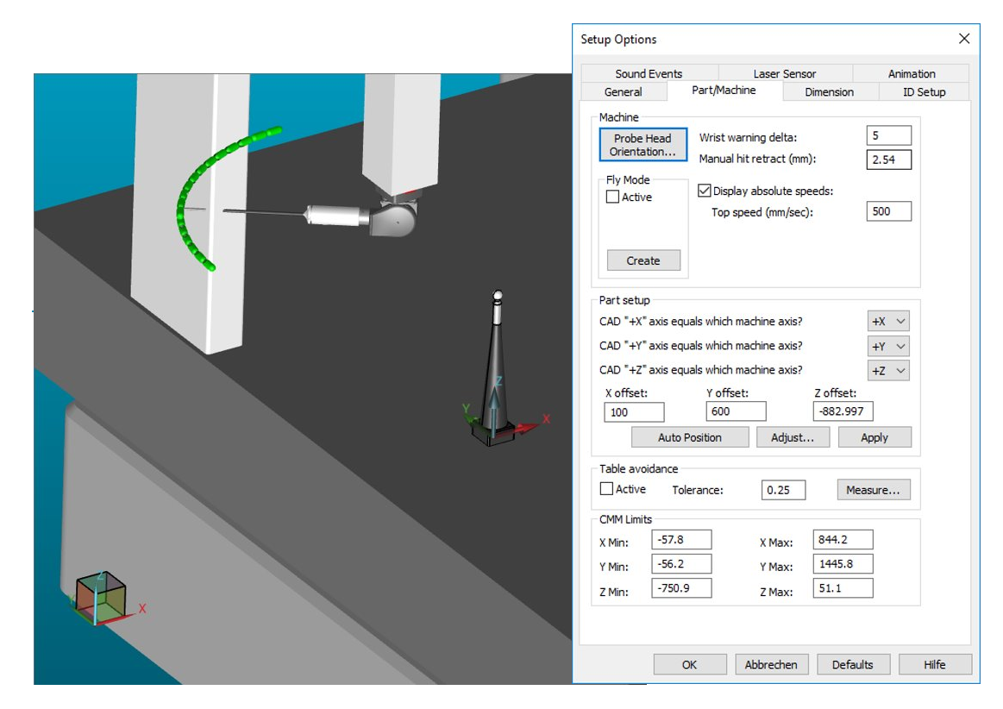Open the Probe Head Orientation settings
The image size is (1003, 709).
642,144
